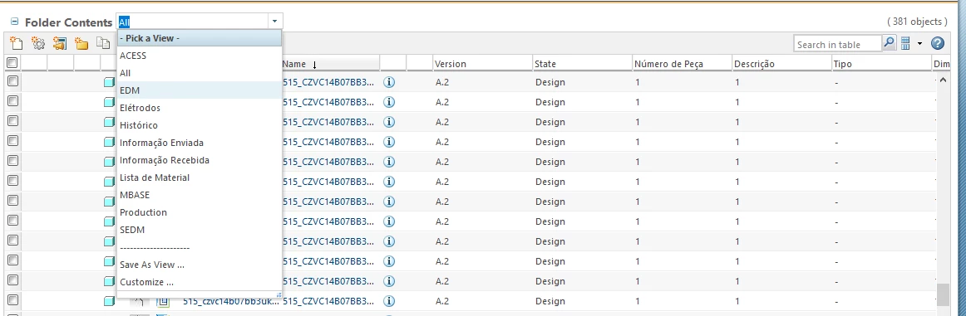
Task: Click the view combo box arrow
Action: pyautogui.click(x=274, y=22)
